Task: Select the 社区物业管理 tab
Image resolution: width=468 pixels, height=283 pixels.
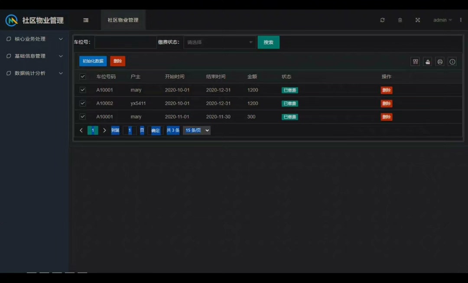Action: click(123, 20)
